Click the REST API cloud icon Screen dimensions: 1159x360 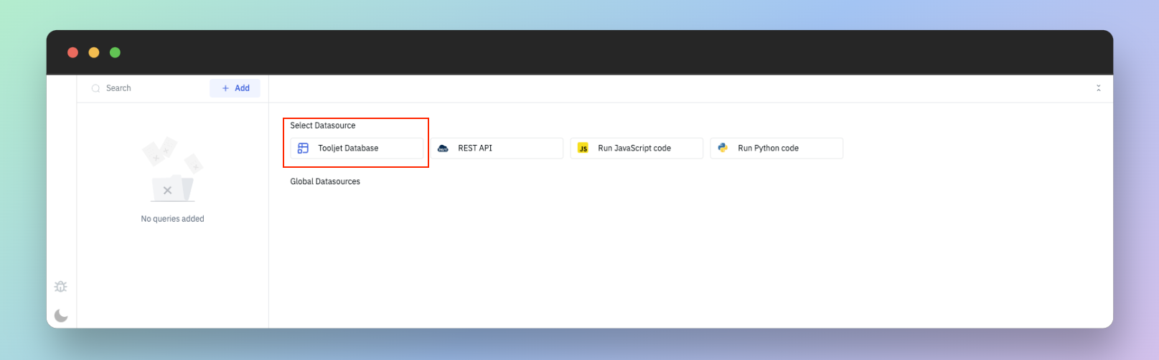pyautogui.click(x=443, y=148)
